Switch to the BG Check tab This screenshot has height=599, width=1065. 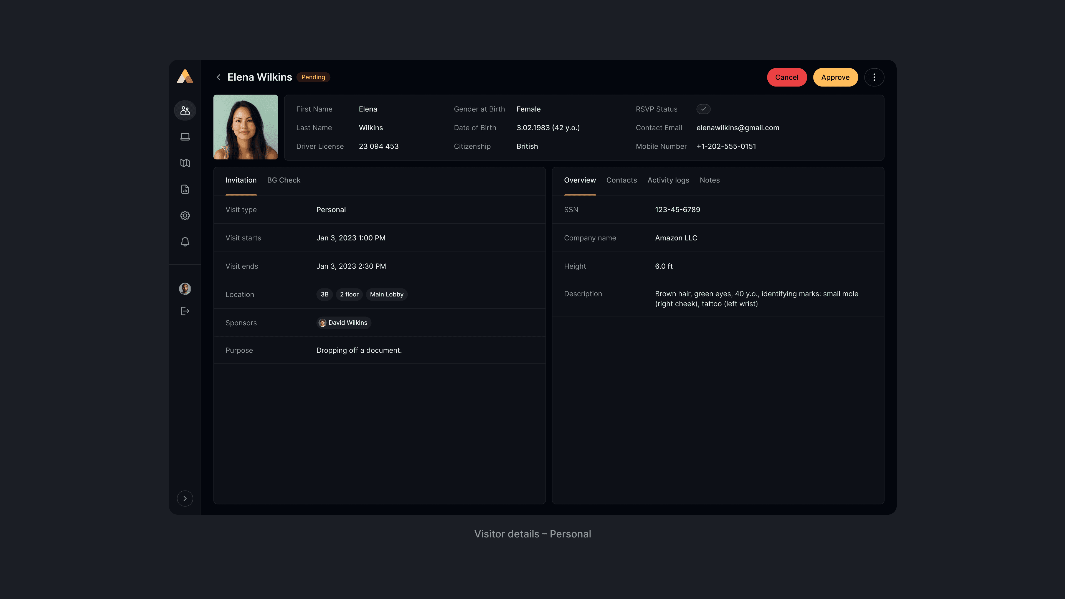(284, 180)
